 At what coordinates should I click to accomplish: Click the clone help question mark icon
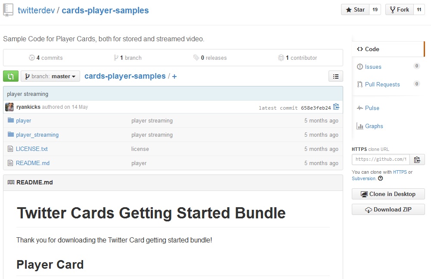coord(381,178)
